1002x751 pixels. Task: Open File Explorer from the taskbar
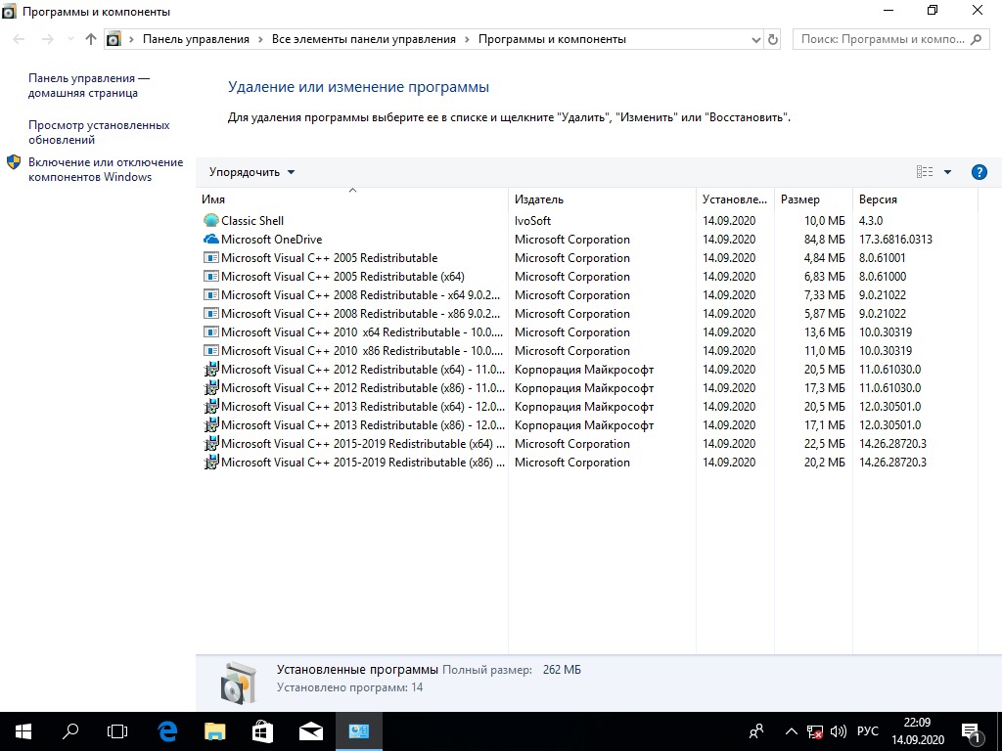(x=214, y=730)
